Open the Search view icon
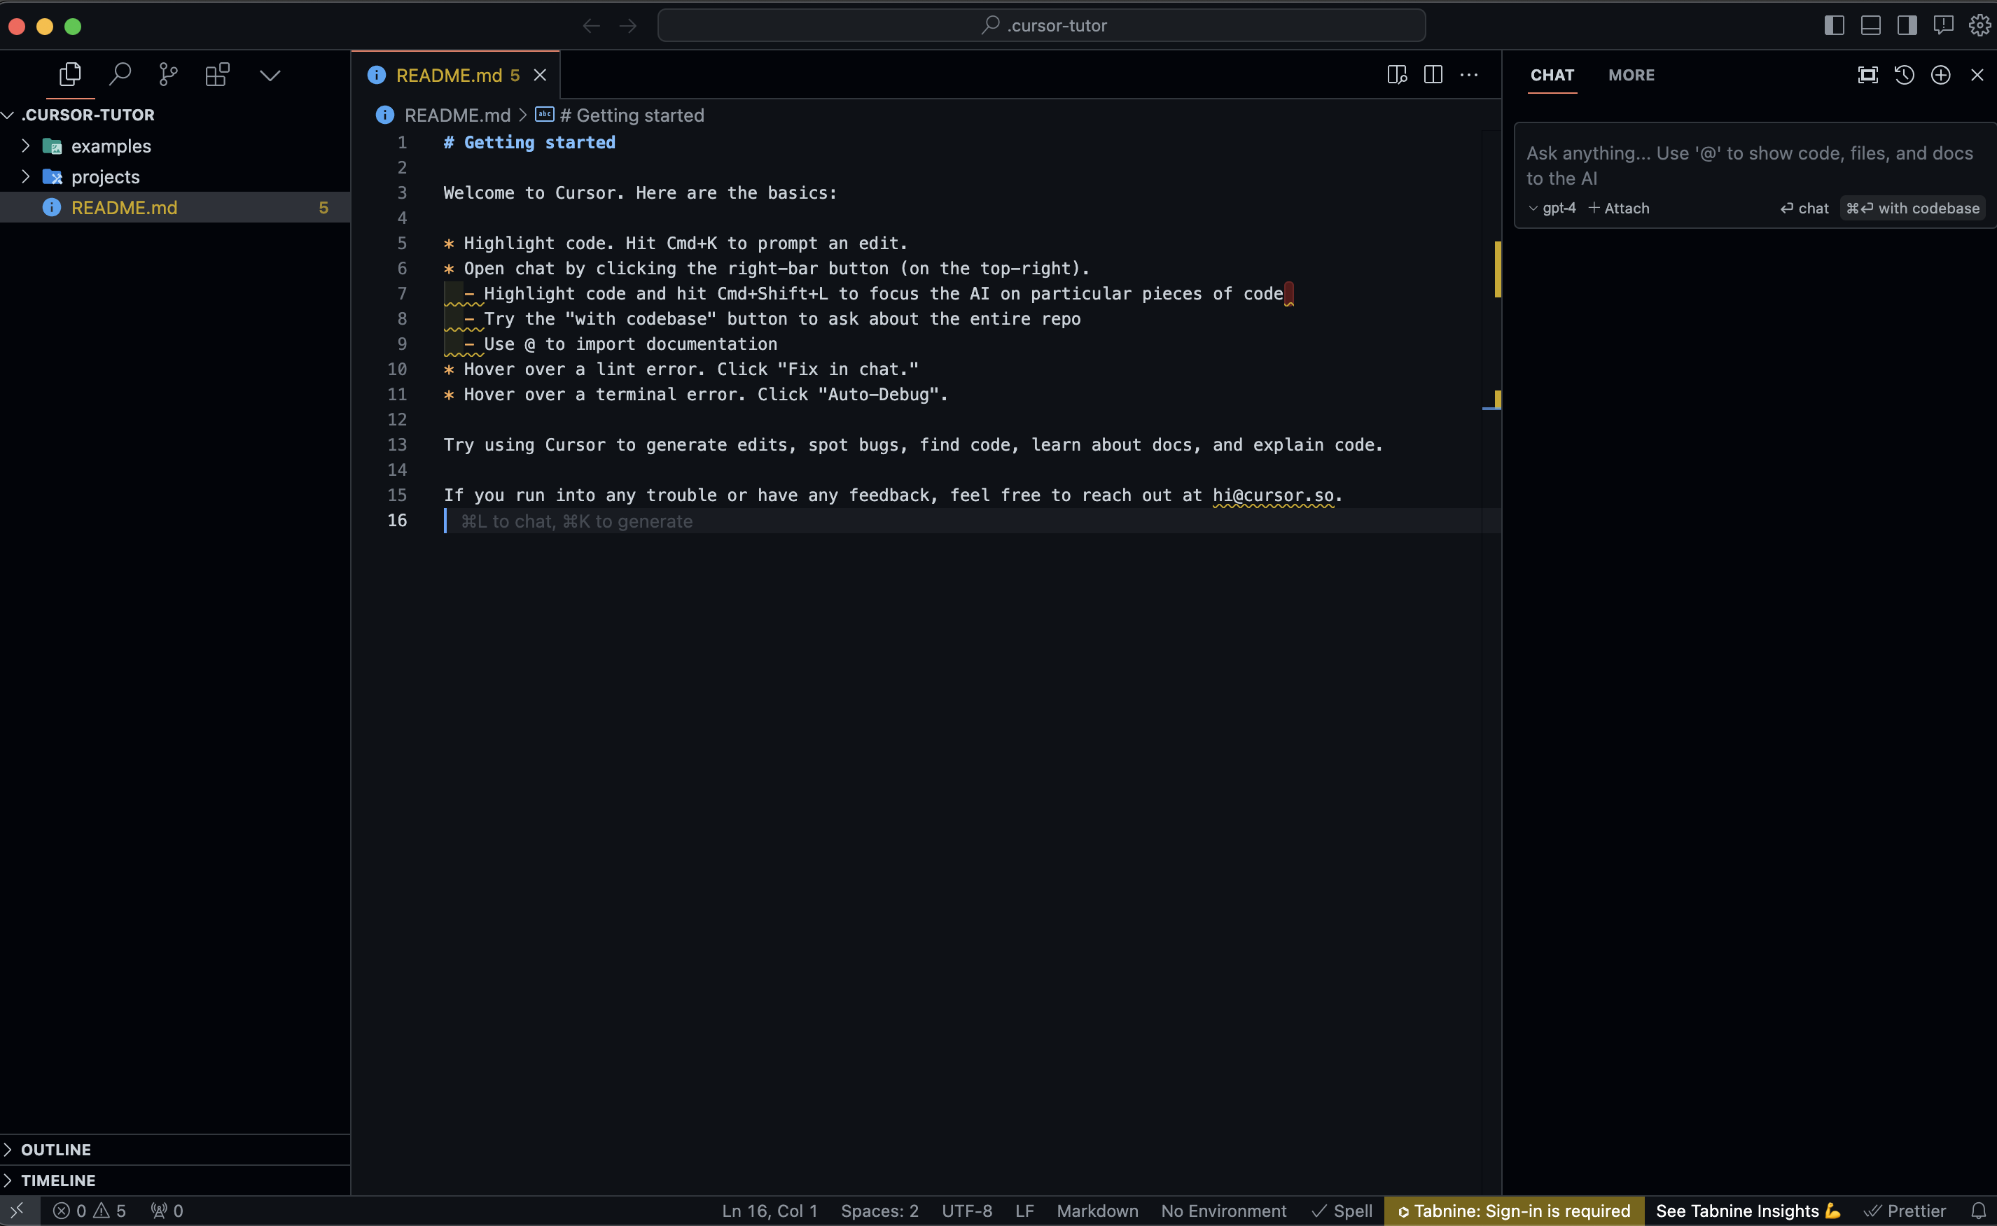This screenshot has width=1997, height=1226. click(120, 75)
